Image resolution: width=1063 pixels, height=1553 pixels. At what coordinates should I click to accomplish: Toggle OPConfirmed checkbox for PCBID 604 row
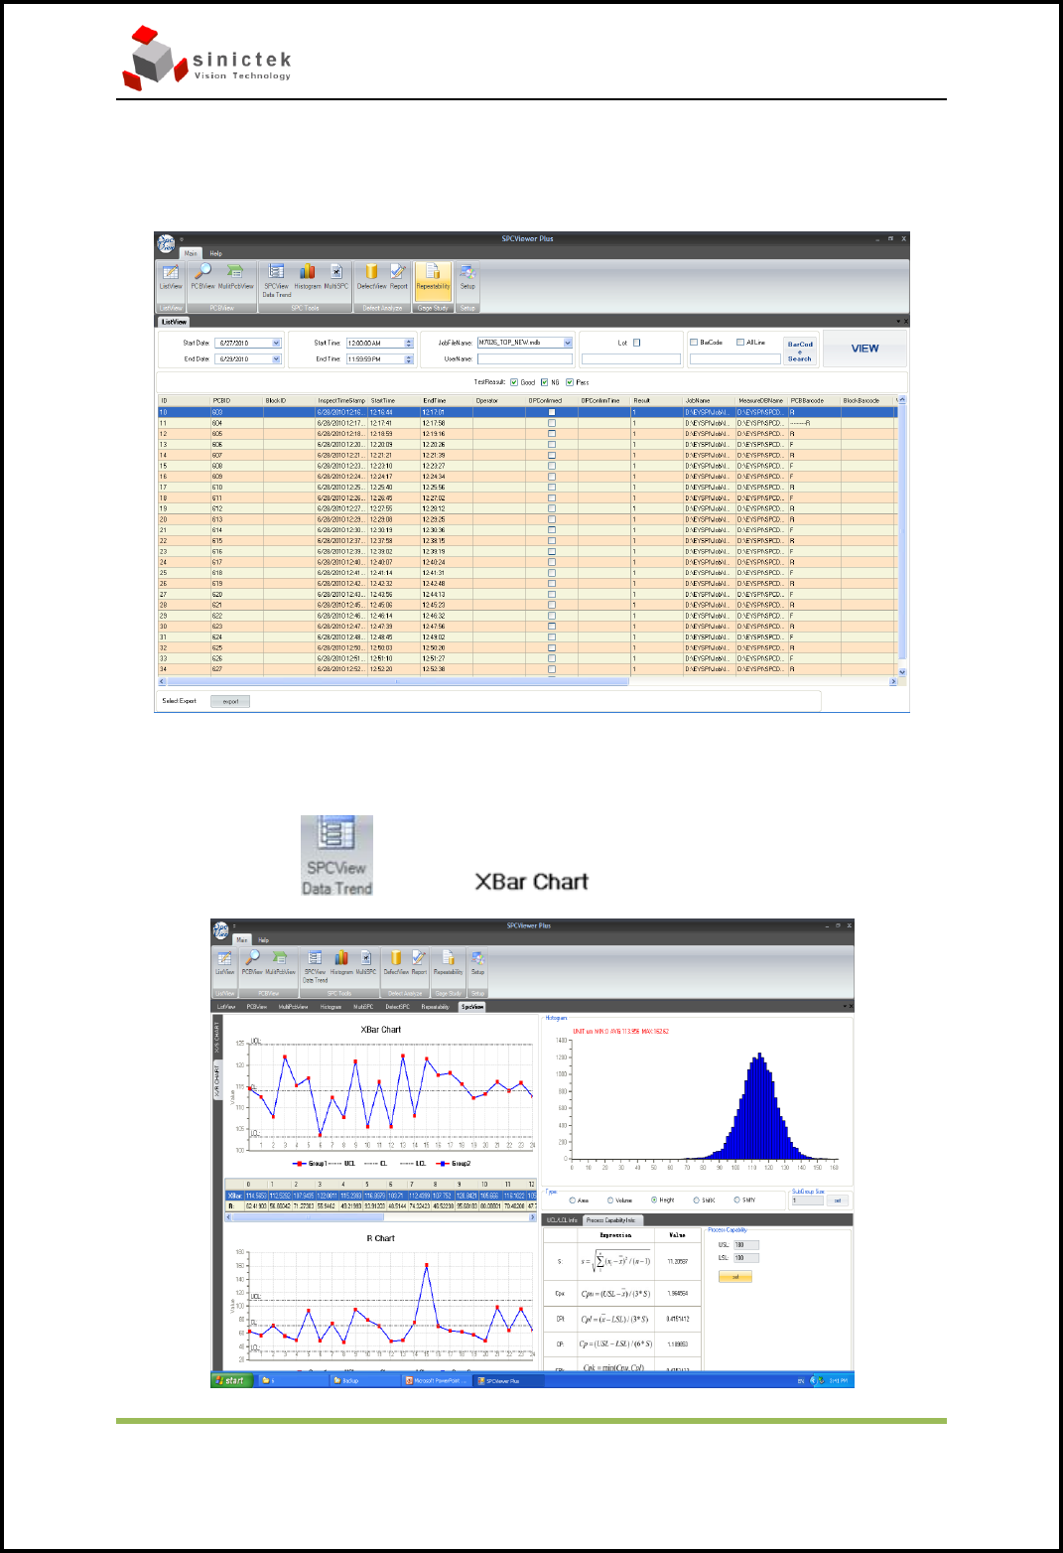[552, 423]
